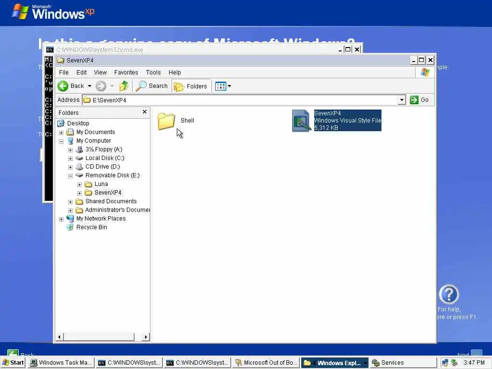Expand the Luna folder node
The image size is (492, 369).
point(79,184)
